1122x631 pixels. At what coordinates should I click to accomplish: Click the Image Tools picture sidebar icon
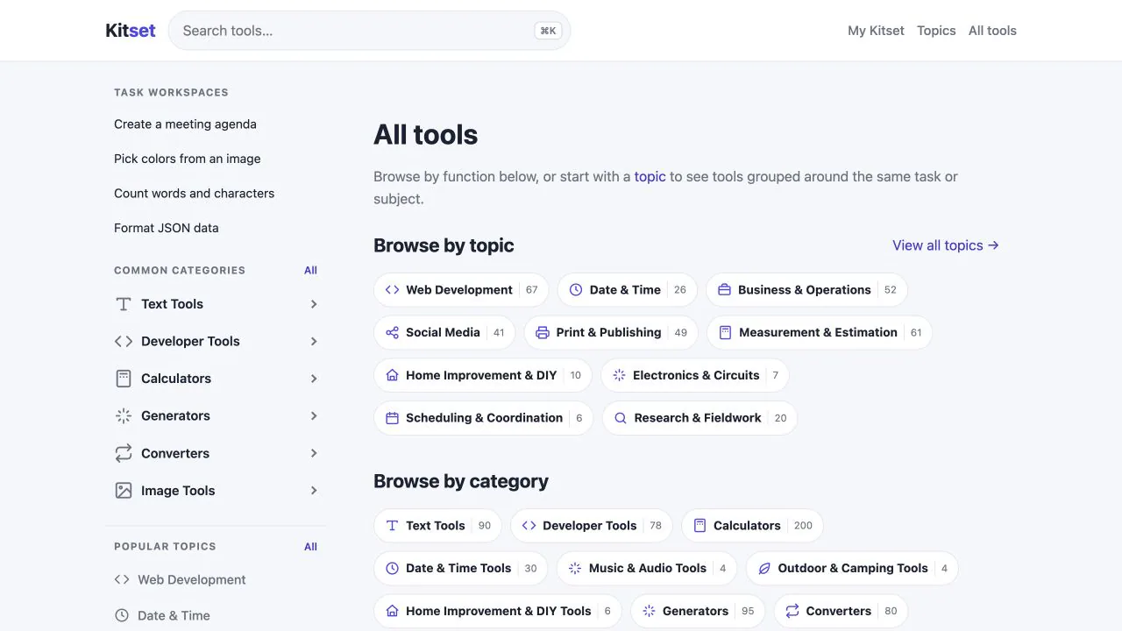(124, 491)
